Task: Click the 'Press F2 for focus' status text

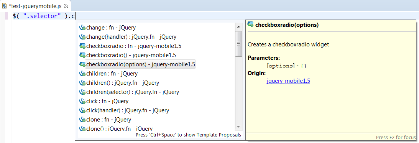Action: pos(396,137)
